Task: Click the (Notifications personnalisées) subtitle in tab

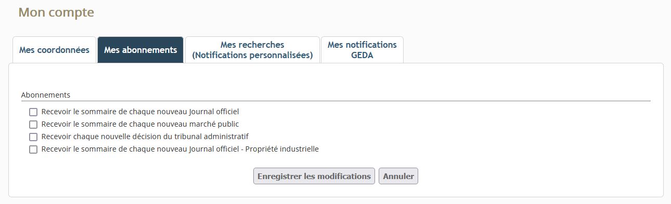Action: tap(252, 56)
